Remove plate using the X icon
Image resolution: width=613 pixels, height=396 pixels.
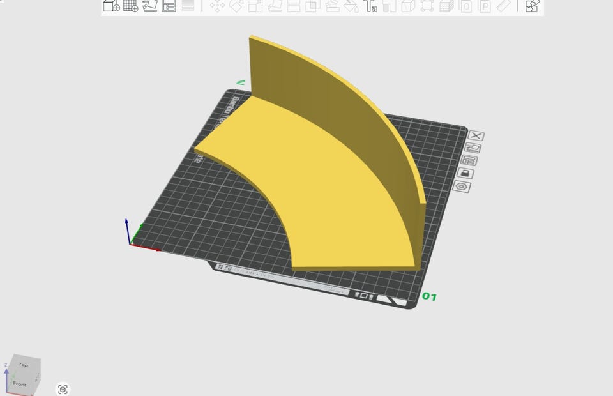476,135
